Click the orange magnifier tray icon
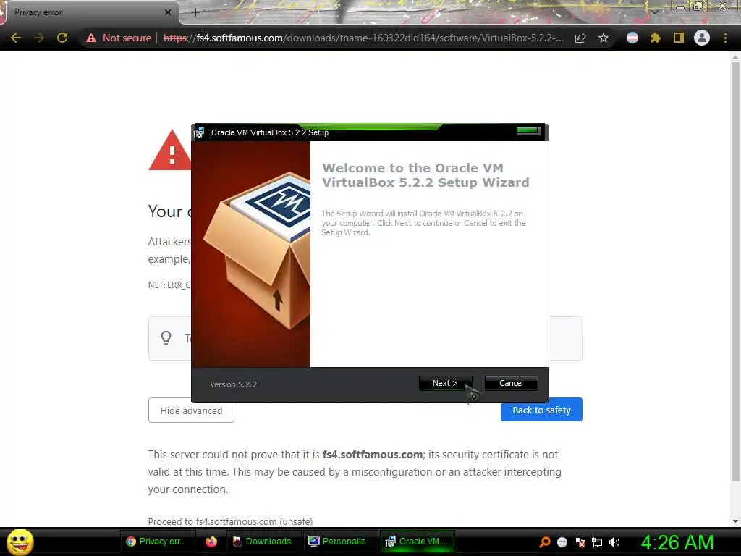Image resolution: width=741 pixels, height=556 pixels. 545,542
